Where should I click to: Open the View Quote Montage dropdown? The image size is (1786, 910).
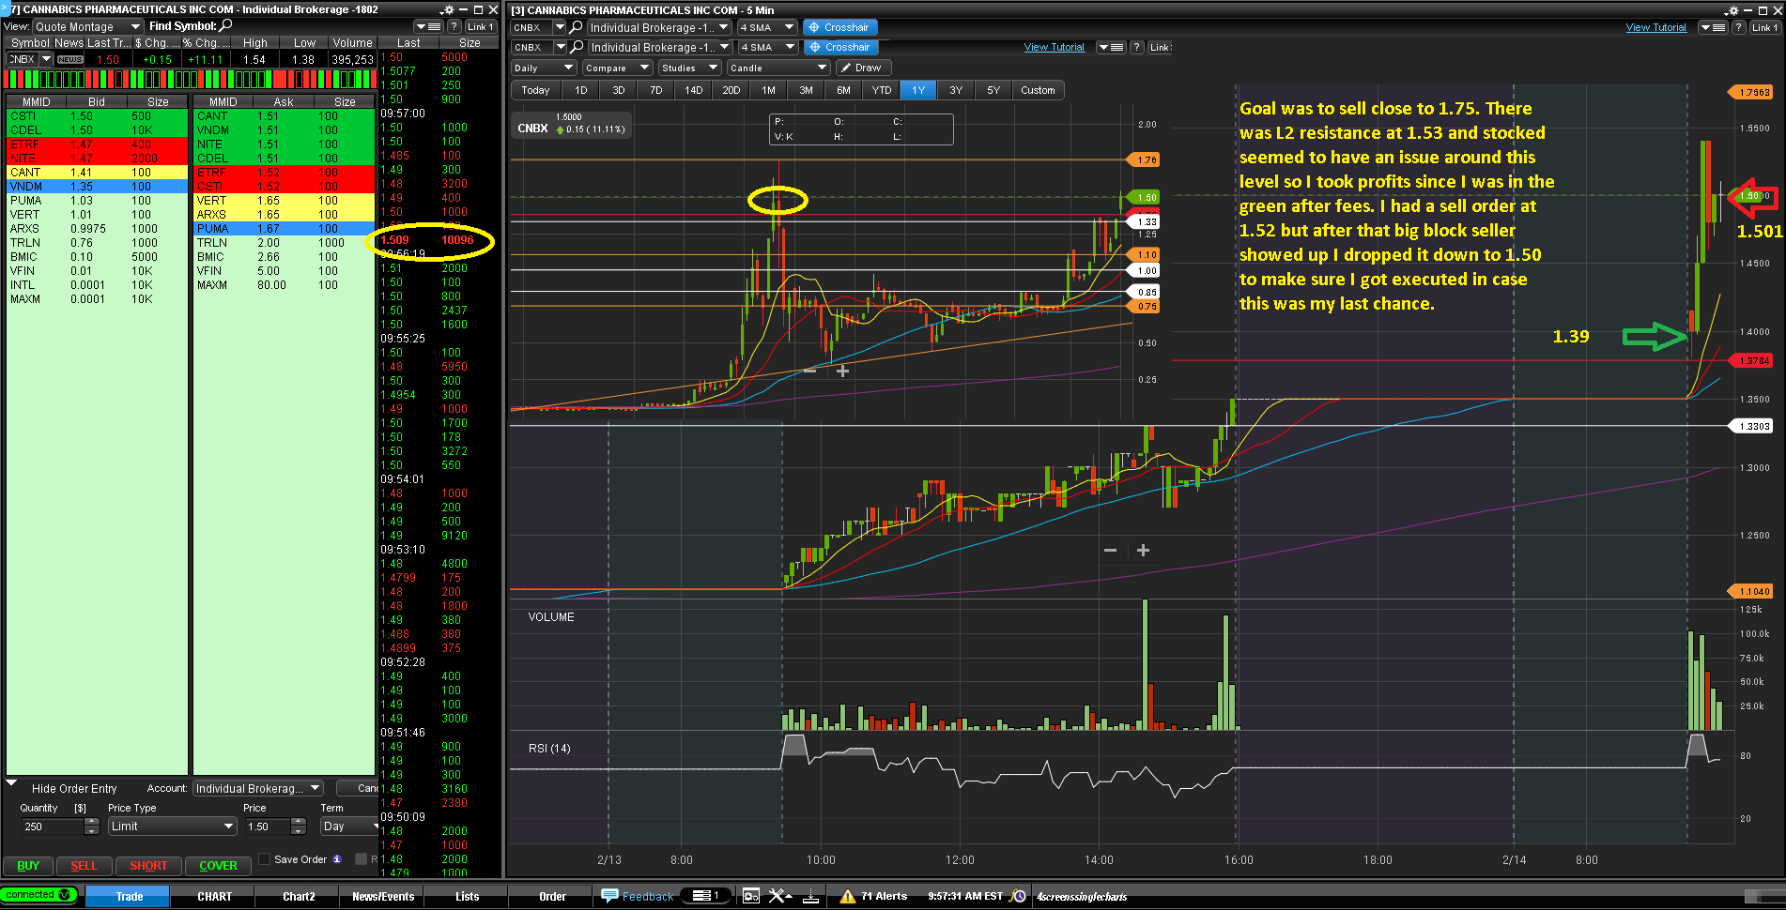click(87, 26)
